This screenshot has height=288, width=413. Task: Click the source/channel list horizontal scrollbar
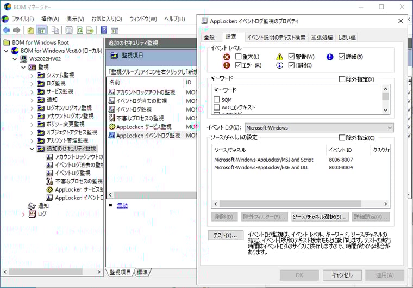[x=291, y=204]
